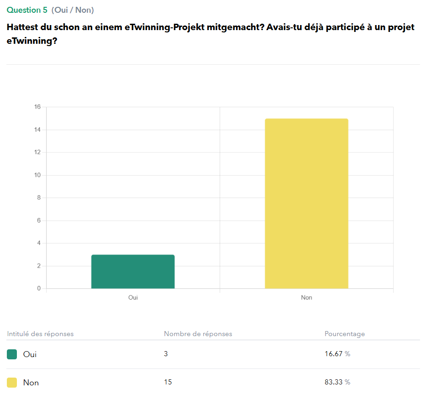Click the 0 y-axis value label

(x=39, y=288)
